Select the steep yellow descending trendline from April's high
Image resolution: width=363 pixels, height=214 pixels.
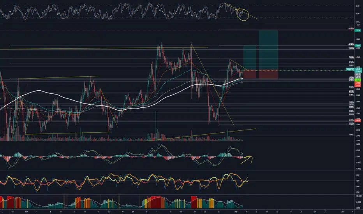[213, 84]
